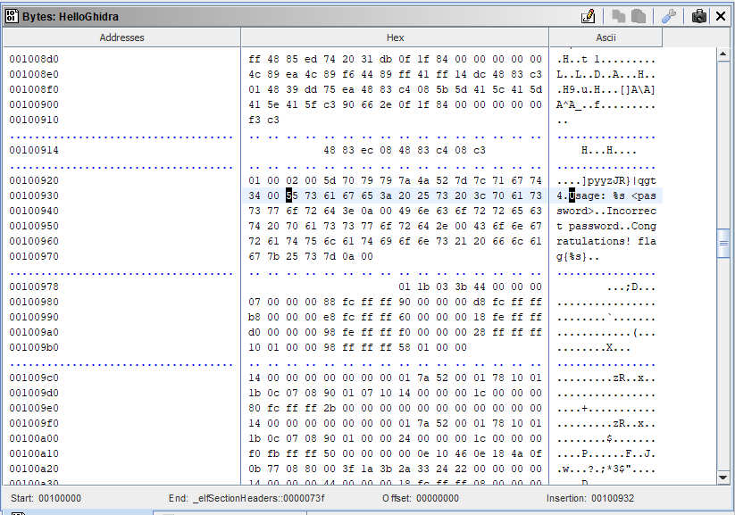Image resolution: width=735 pixels, height=515 pixels.
Task: Select address 00100900
Action: pyautogui.click(x=34, y=104)
